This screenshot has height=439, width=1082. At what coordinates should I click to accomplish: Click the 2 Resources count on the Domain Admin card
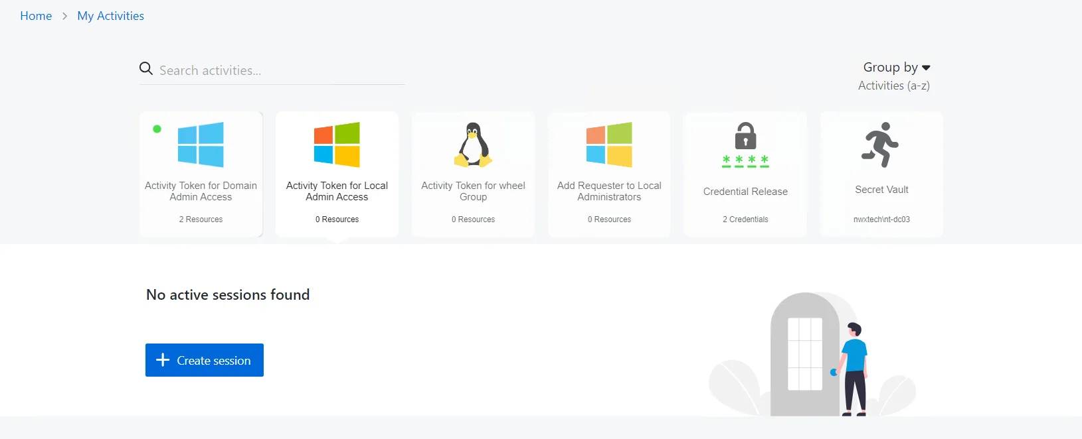(x=201, y=219)
